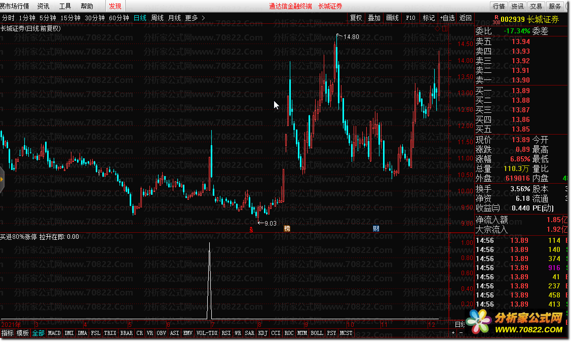572x342 pixels.
Task: Select the 1分钟 period
Action: (x=27, y=18)
